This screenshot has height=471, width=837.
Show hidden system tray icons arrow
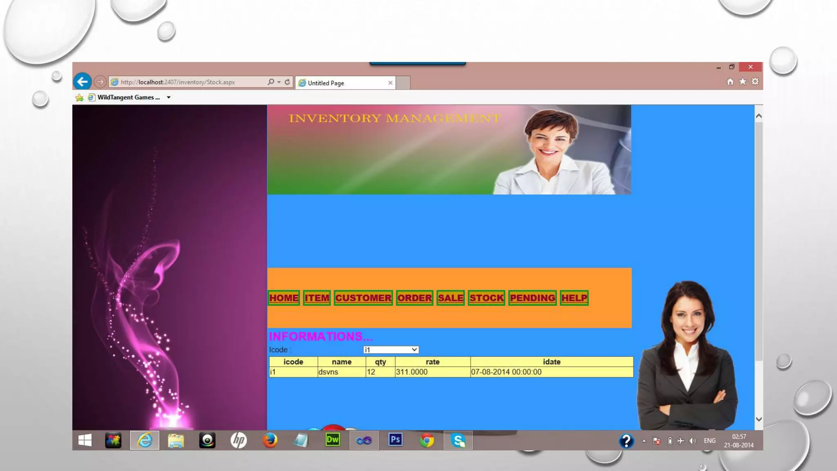point(644,441)
